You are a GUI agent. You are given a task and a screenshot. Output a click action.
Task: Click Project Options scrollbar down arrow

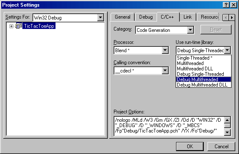(227, 132)
